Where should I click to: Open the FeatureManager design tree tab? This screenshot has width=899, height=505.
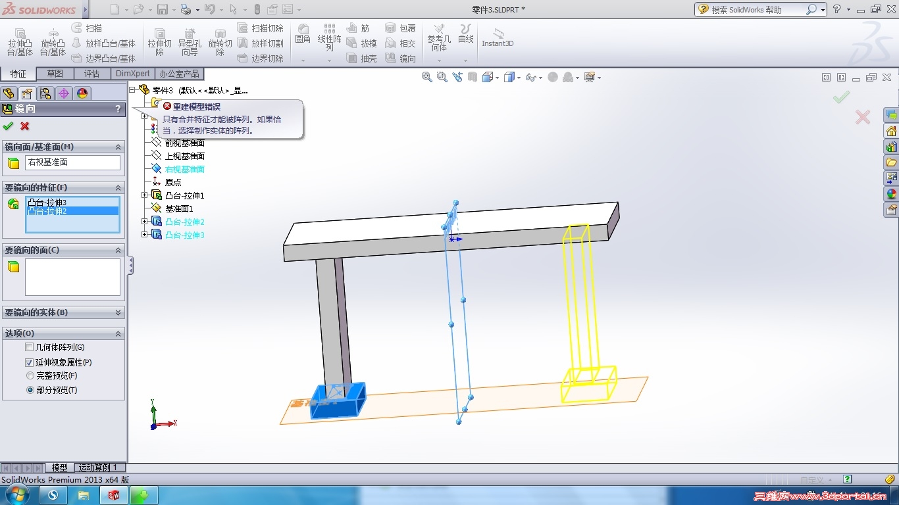pyautogui.click(x=9, y=93)
